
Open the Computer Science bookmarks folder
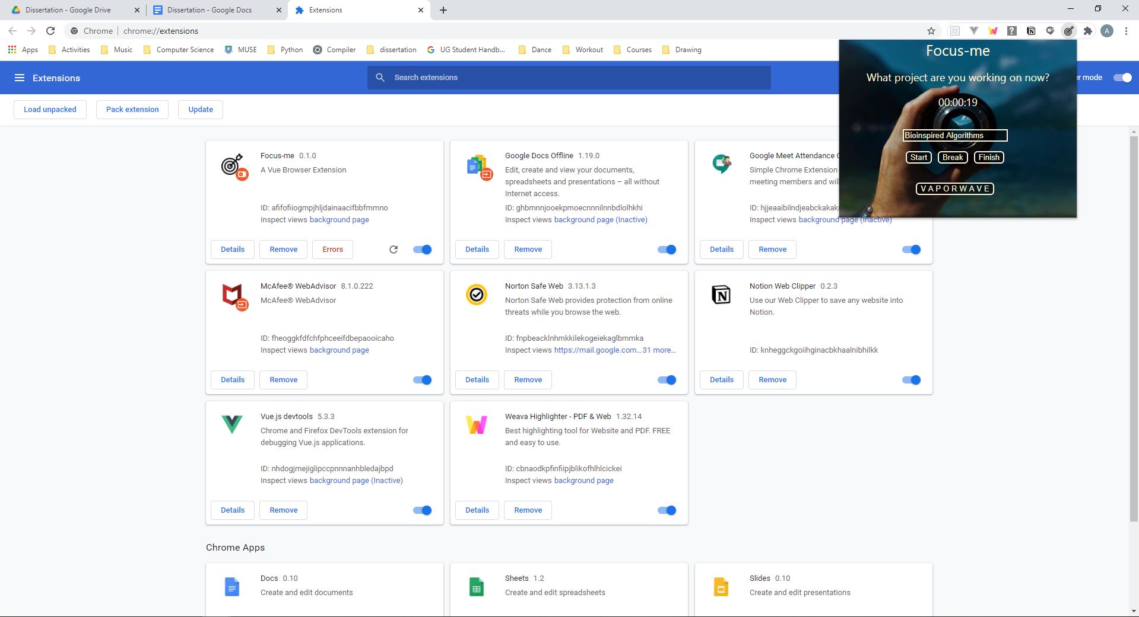[179, 50]
